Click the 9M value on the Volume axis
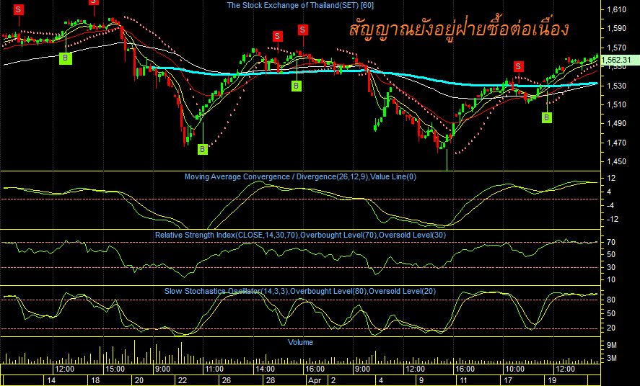Image resolution: width=640 pixels, height=386 pixels. click(611, 345)
